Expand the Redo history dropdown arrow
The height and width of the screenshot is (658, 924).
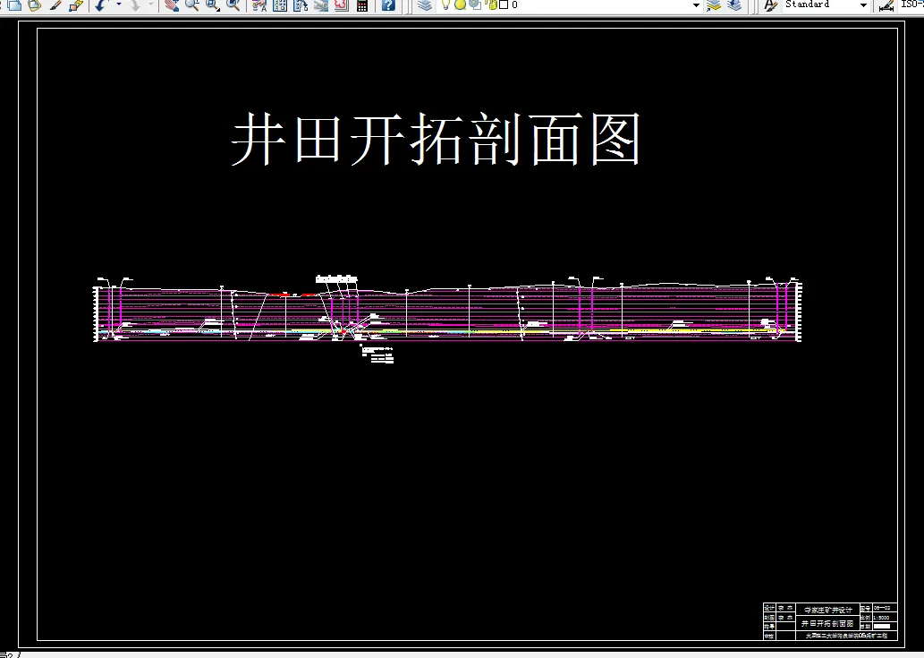point(151,4)
